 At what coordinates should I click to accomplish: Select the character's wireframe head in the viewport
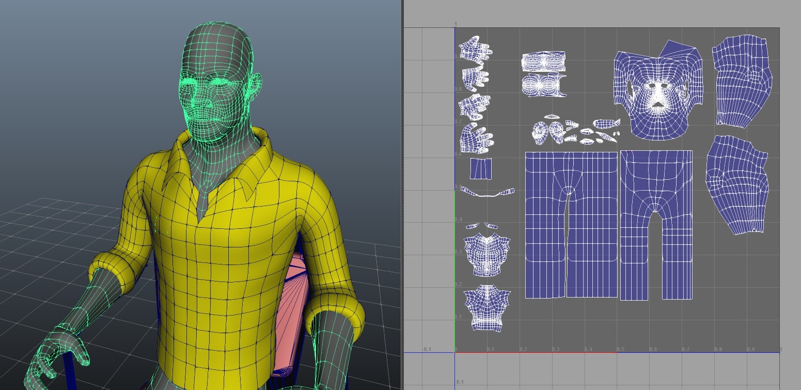click(216, 83)
